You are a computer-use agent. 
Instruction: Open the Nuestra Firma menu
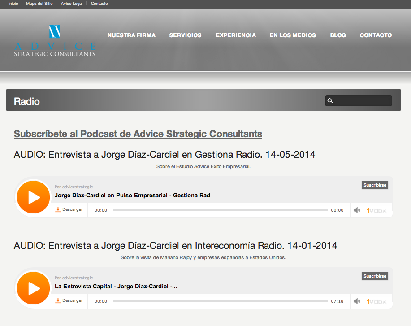131,35
